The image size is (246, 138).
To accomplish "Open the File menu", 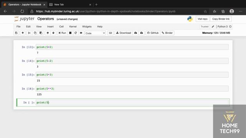I will [x=18, y=26].
